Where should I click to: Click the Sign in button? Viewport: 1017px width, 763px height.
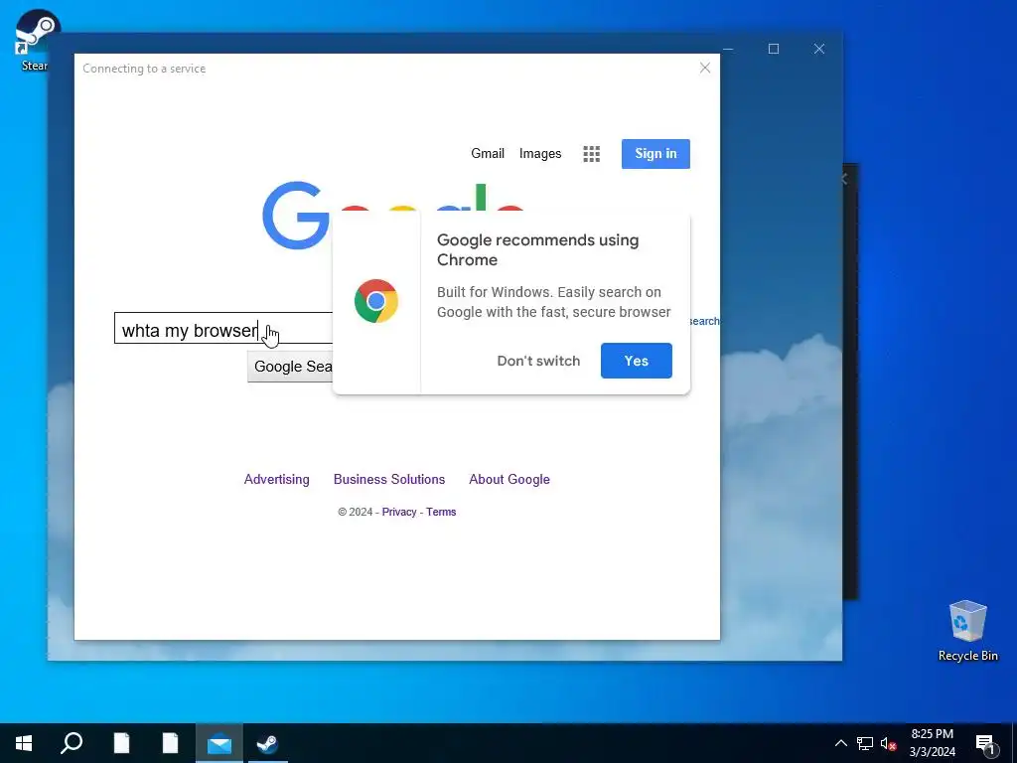(655, 154)
